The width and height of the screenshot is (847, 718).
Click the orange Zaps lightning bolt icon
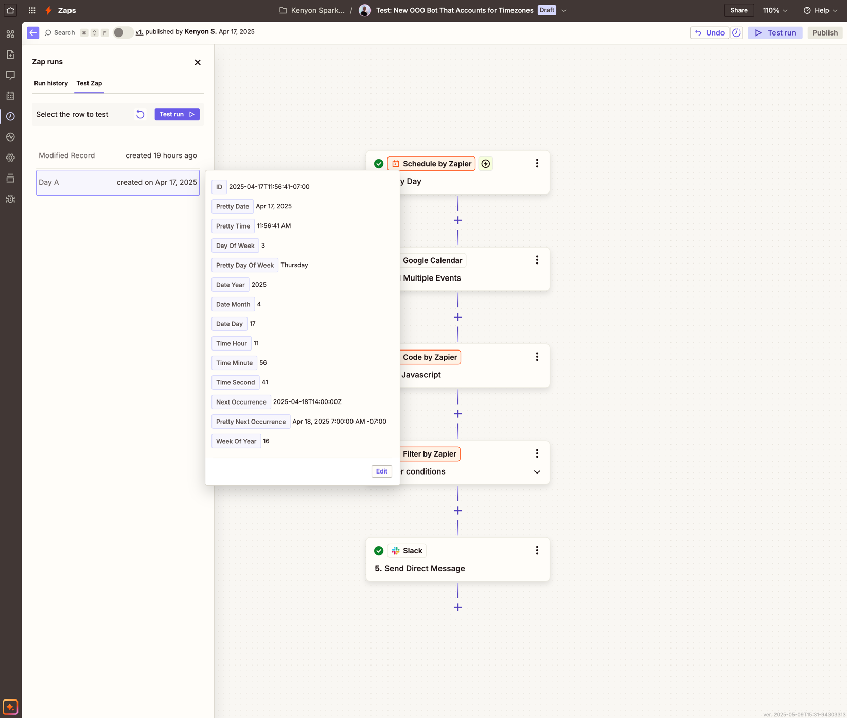[49, 10]
